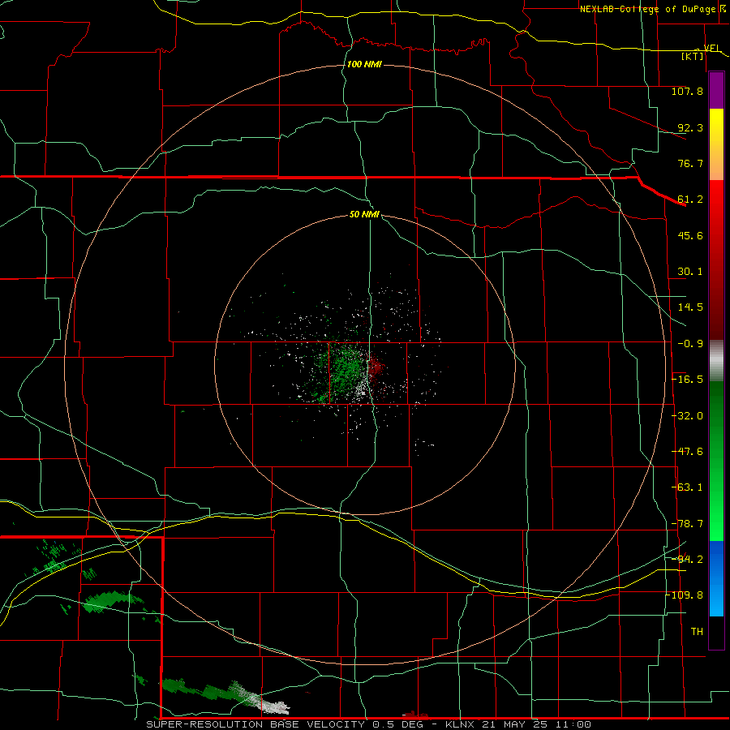Click the red outbound velocity patch near radar center
The width and height of the screenshot is (730, 730).
coord(376,366)
